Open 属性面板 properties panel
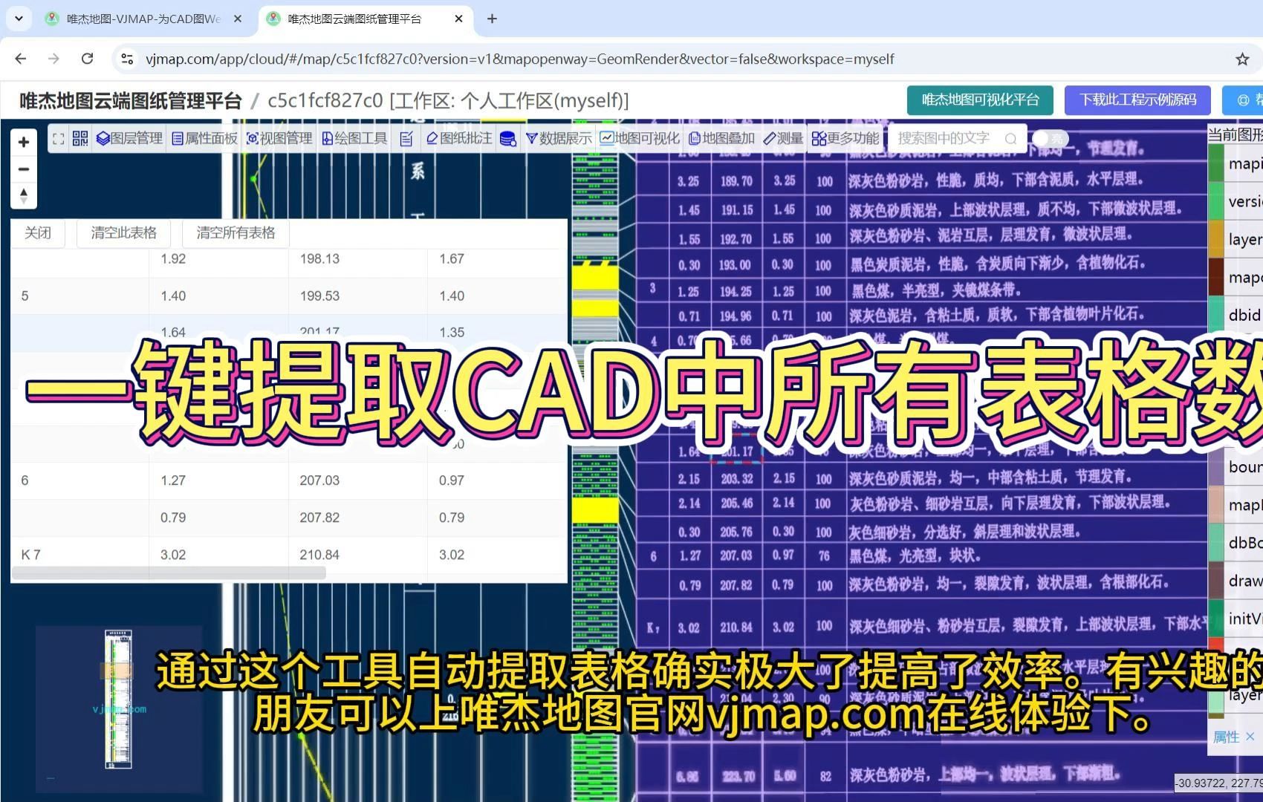Image resolution: width=1263 pixels, height=802 pixels. point(204,138)
